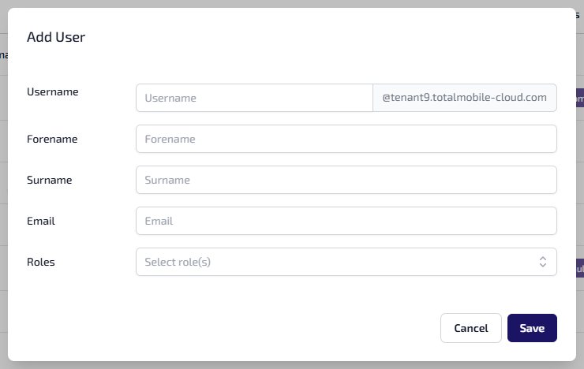Click the tenant9.totalmobile-cloud.com domain suffix
584x369 pixels.
click(464, 98)
